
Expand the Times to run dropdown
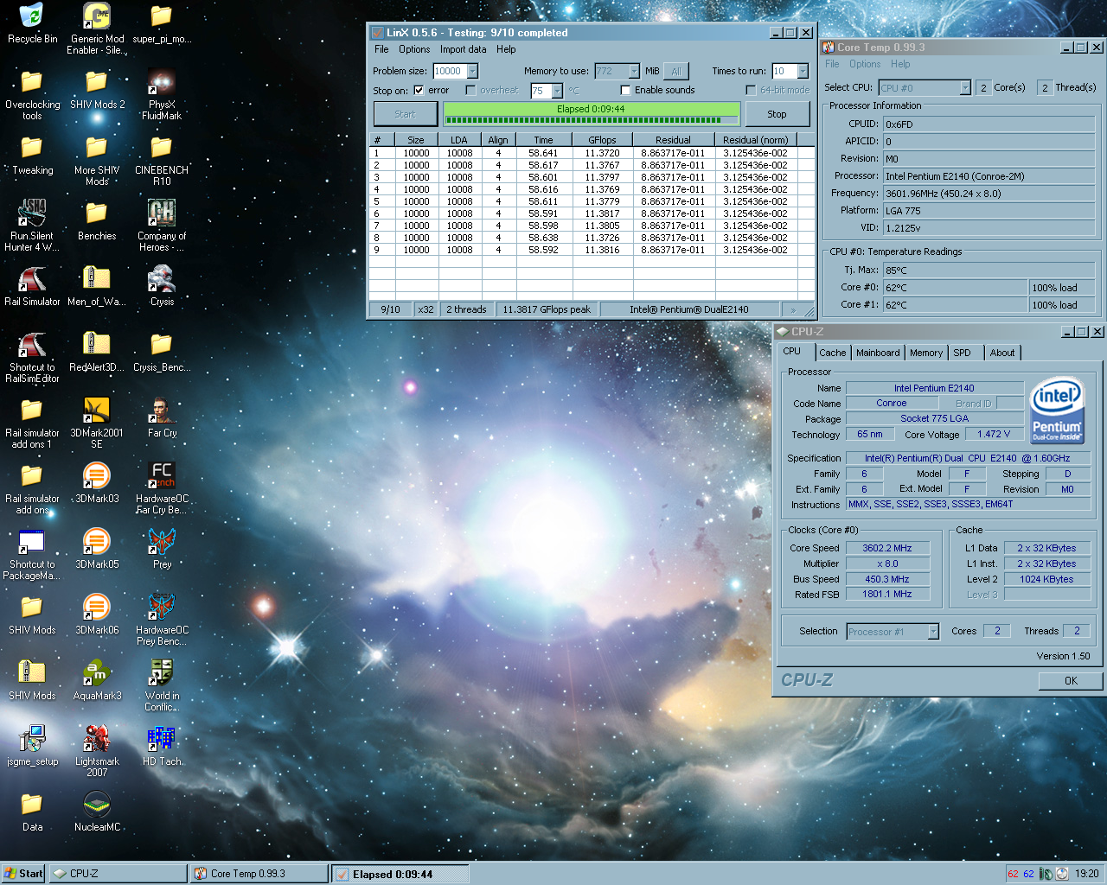pos(803,71)
